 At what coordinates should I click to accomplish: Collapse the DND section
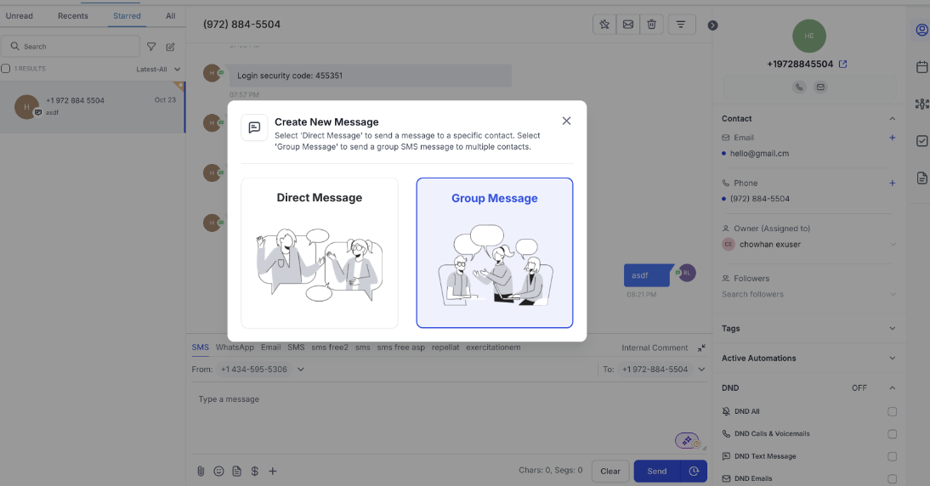click(x=892, y=388)
